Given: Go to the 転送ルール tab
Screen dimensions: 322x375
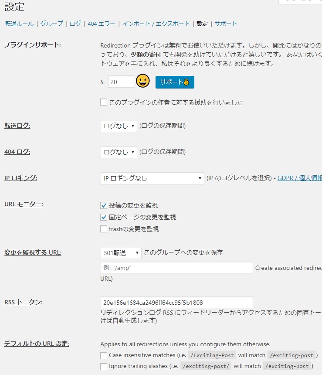Looking at the screenshot, I should (19, 24).
